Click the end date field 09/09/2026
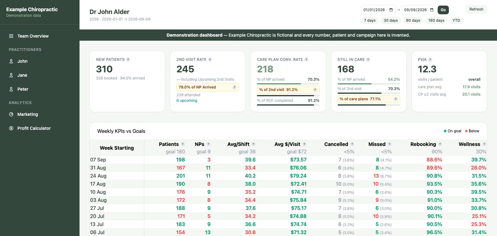497x236 pixels. [x=419, y=10]
